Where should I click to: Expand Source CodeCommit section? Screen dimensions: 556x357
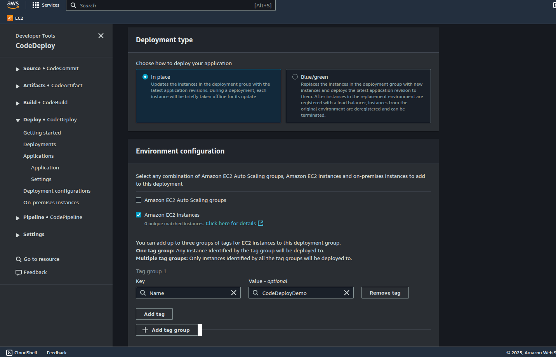click(18, 69)
